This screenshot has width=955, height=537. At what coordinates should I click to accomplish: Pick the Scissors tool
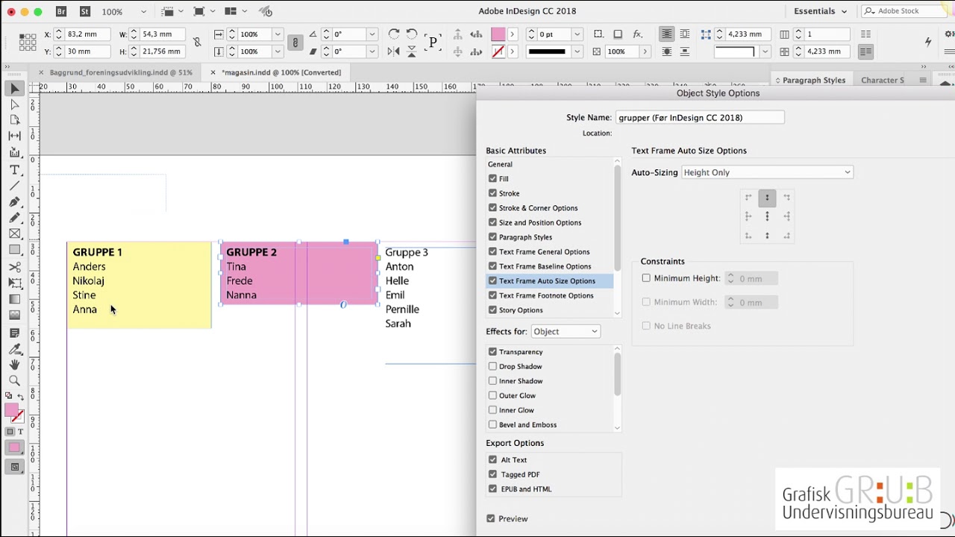(x=14, y=267)
